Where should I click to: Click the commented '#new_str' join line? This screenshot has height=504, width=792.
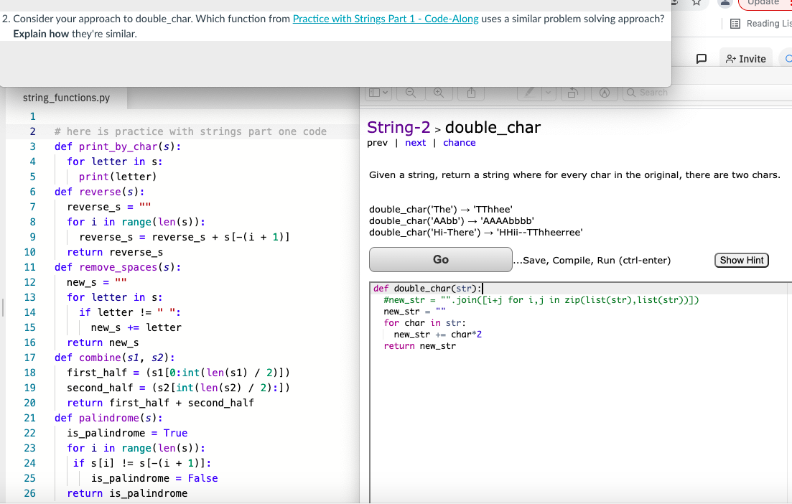(x=541, y=300)
